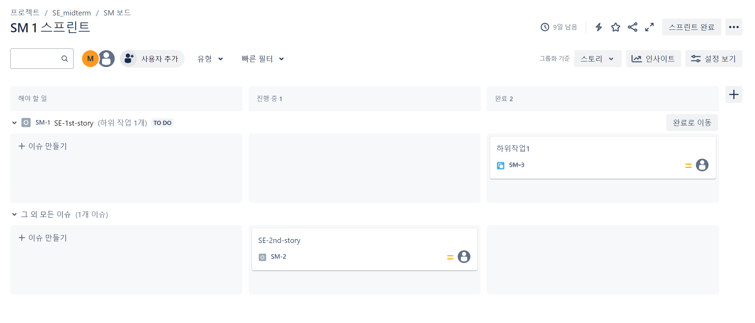Open the 인사이트 insights panel

click(x=653, y=59)
